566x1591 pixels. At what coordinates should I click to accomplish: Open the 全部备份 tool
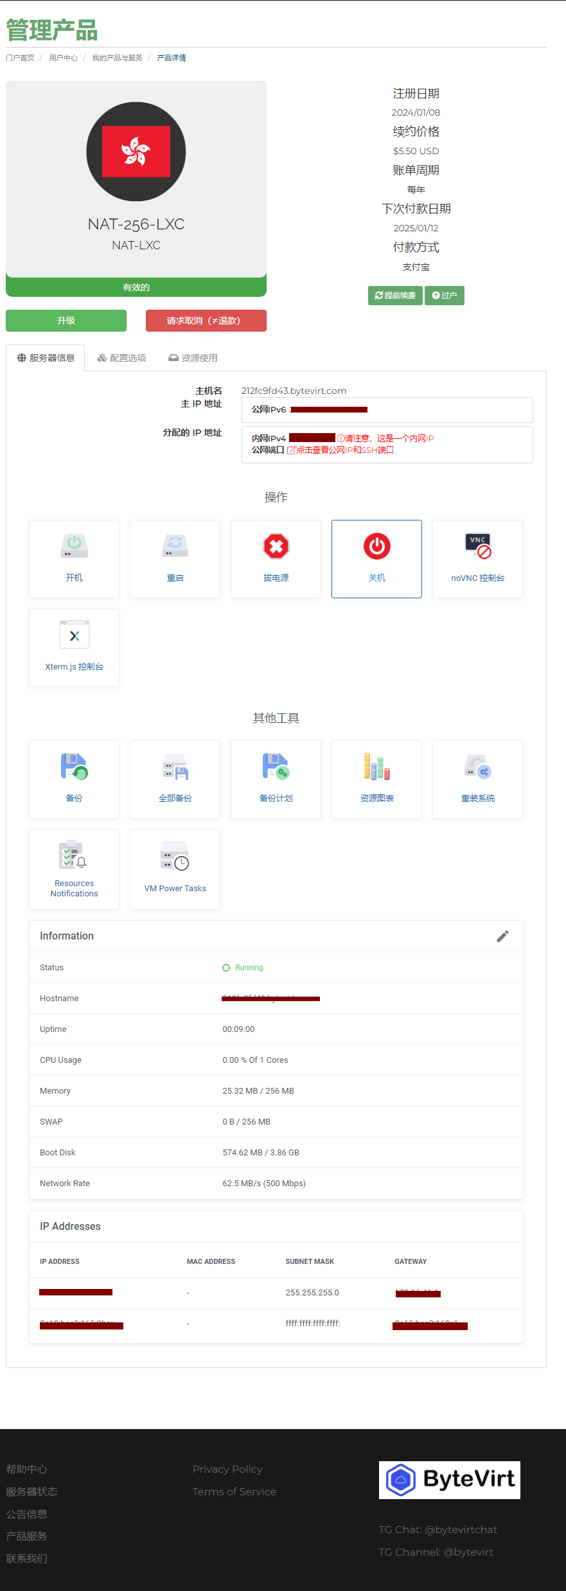coord(175,767)
